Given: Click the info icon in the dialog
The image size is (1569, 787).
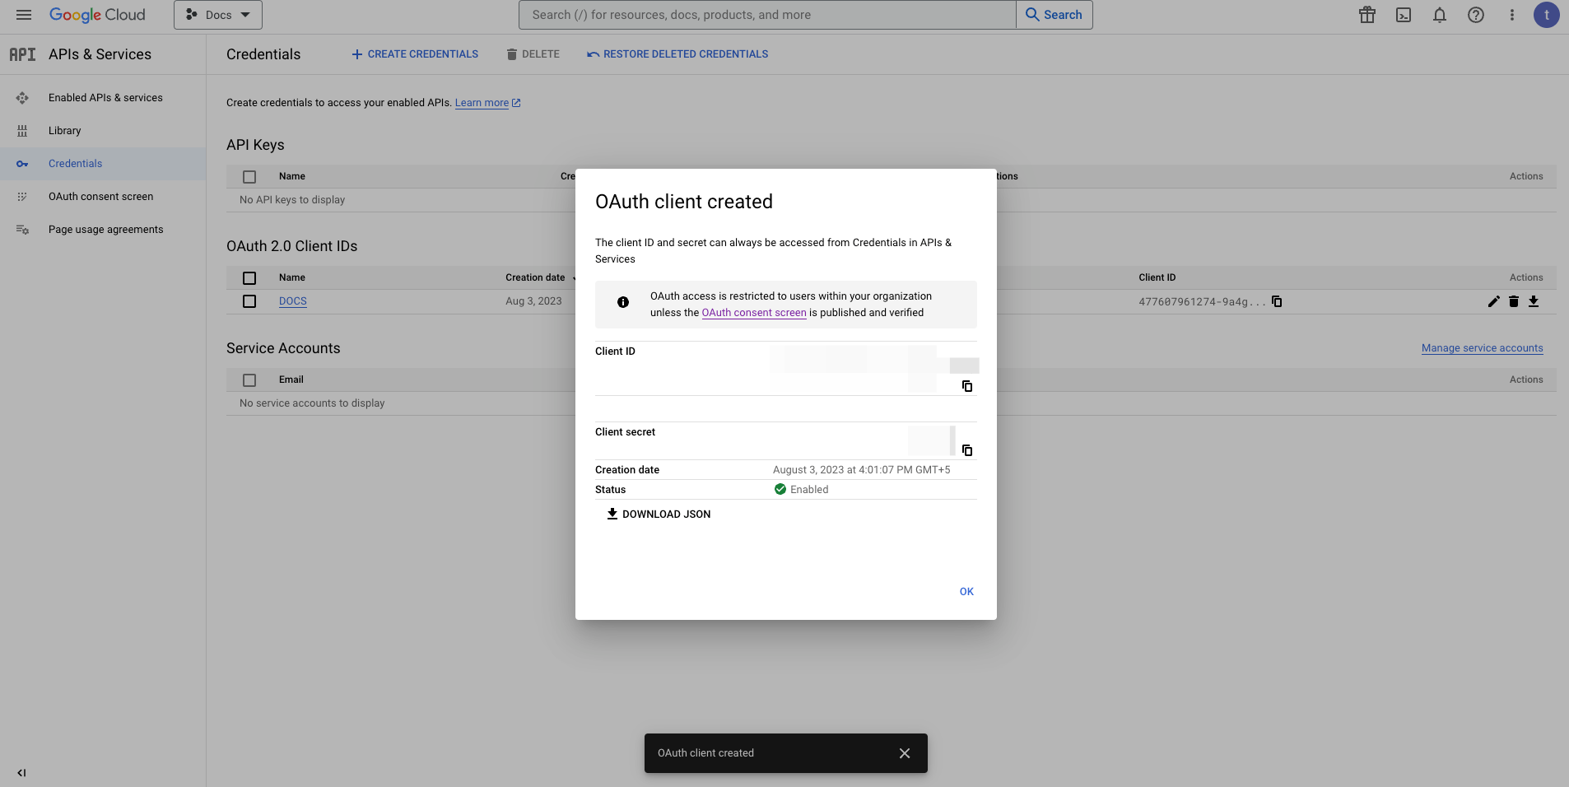Looking at the screenshot, I should [623, 302].
